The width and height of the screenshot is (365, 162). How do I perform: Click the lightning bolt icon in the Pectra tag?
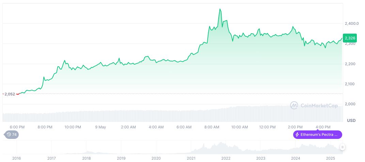[x=297, y=135]
